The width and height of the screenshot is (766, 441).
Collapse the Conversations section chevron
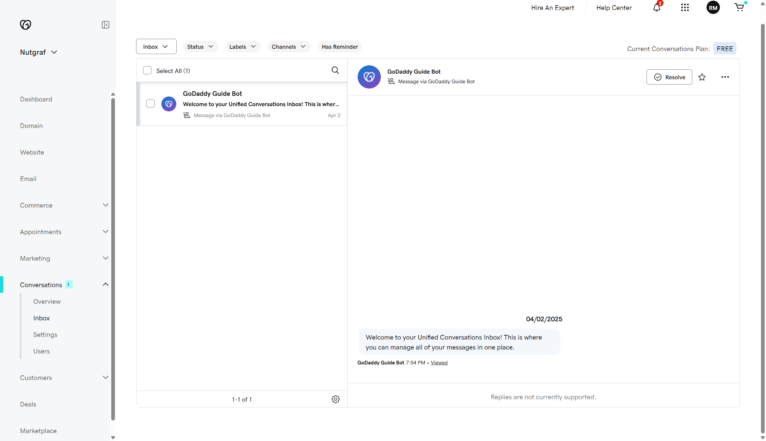click(105, 284)
